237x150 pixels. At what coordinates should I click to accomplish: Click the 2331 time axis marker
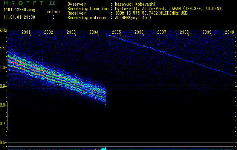[26, 32]
